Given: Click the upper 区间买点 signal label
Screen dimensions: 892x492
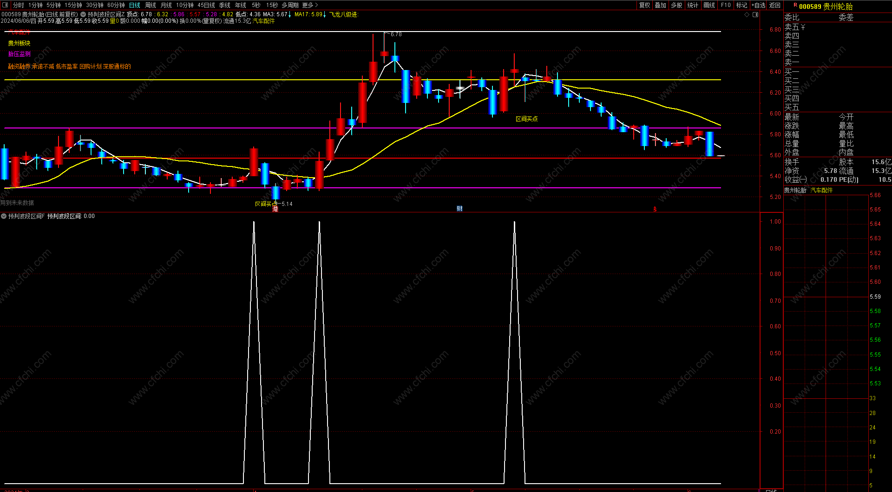Looking at the screenshot, I should point(527,119).
